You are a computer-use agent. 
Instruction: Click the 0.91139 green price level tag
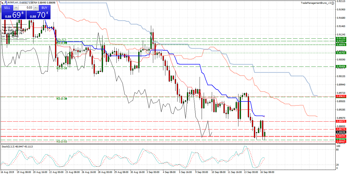pos(340,38)
